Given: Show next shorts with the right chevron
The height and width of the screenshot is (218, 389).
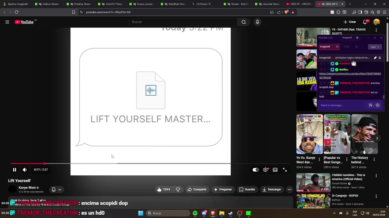Looking at the screenshot, I should (x=377, y=138).
